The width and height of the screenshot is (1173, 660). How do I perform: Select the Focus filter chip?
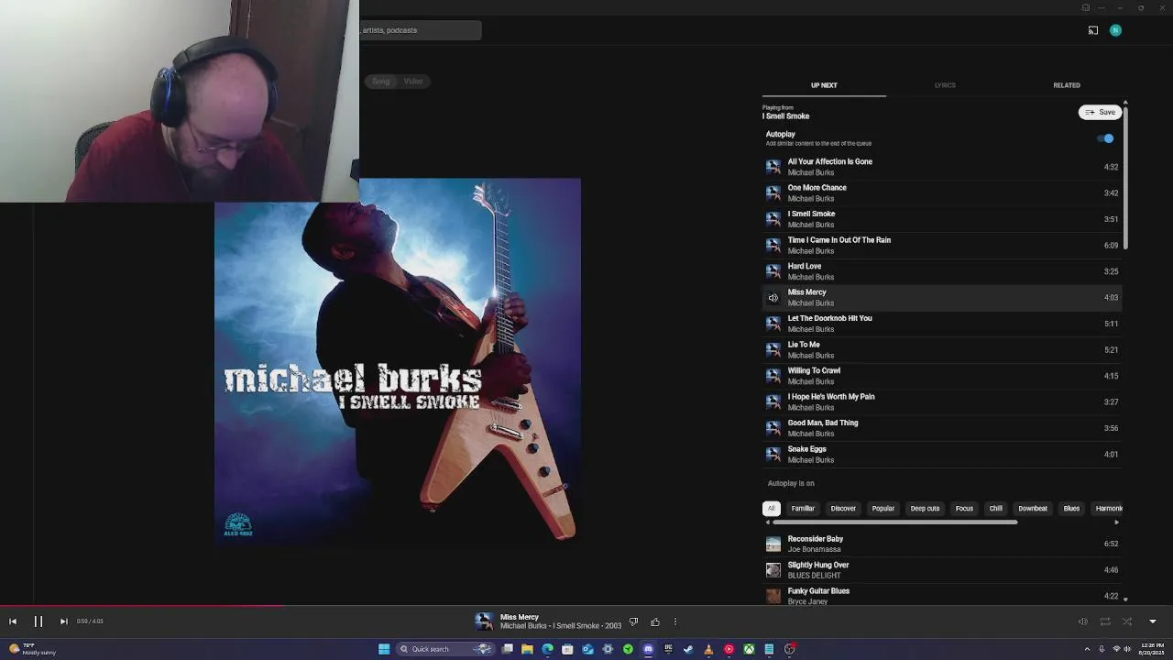point(964,509)
